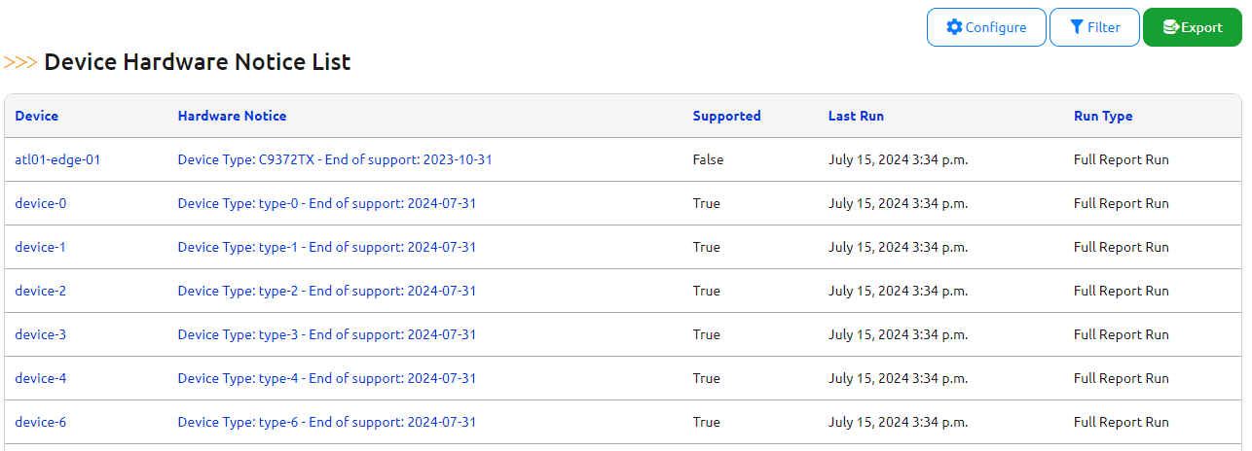
Task: Click the Configure gear button
Action: click(x=986, y=27)
